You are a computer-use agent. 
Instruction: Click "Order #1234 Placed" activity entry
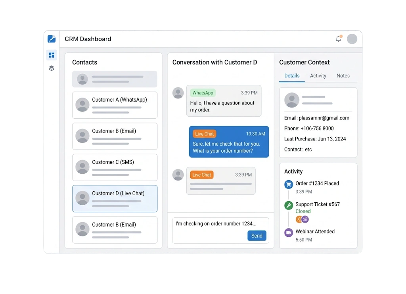tap(317, 183)
